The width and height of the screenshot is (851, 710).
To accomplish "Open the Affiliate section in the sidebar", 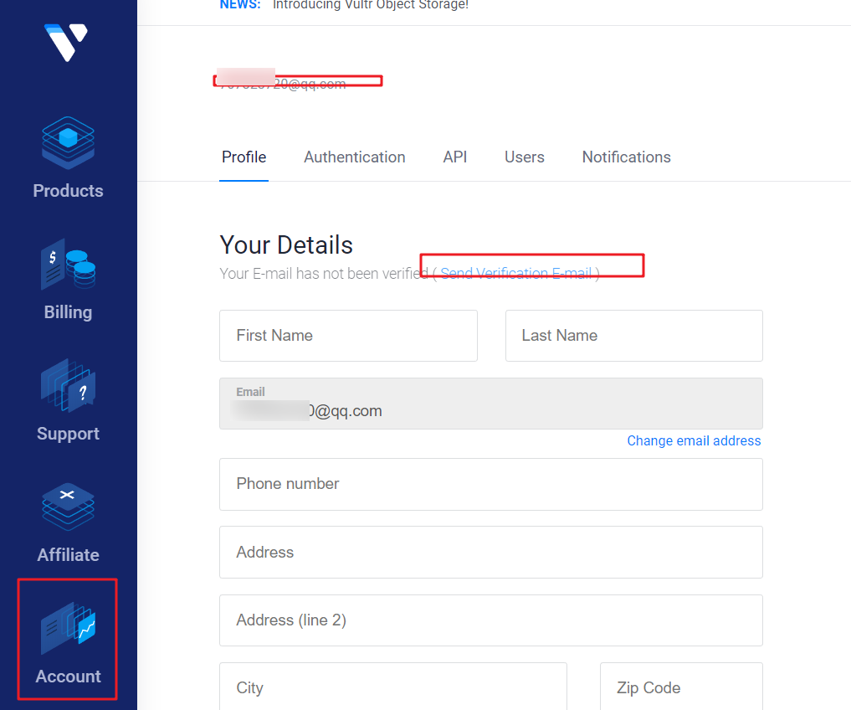I will (68, 523).
